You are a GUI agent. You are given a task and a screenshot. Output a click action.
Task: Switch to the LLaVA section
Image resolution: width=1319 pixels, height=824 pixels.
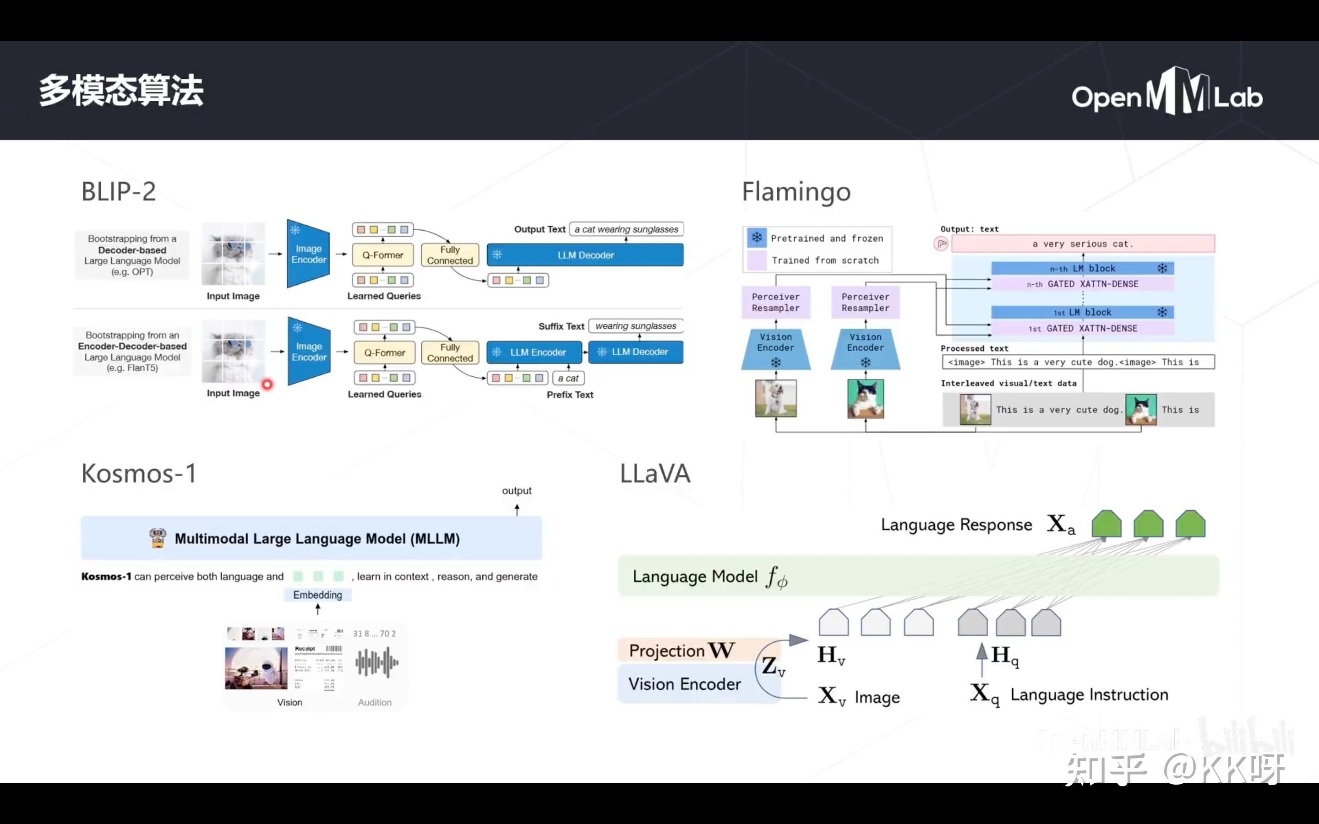(x=655, y=473)
